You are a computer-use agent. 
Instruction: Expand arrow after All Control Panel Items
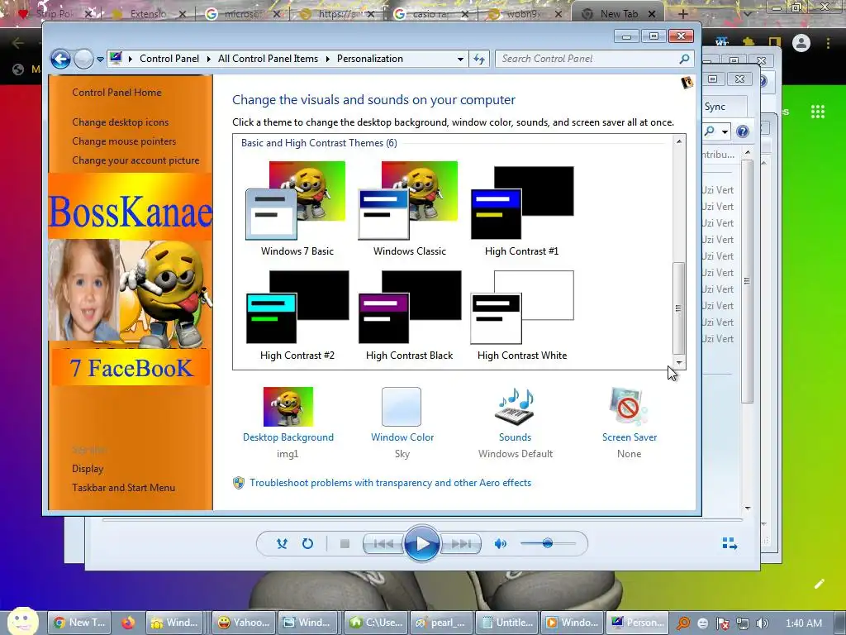point(327,59)
